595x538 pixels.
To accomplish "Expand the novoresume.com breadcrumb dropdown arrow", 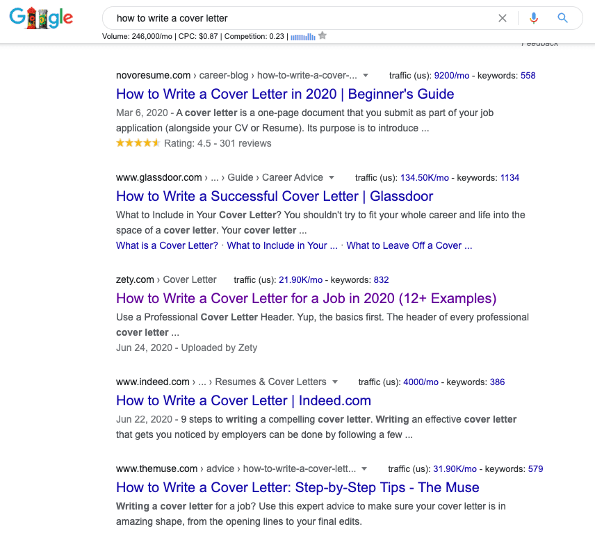I will pyautogui.click(x=366, y=75).
